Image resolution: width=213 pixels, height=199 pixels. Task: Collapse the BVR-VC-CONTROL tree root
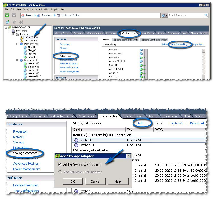pos(6,28)
